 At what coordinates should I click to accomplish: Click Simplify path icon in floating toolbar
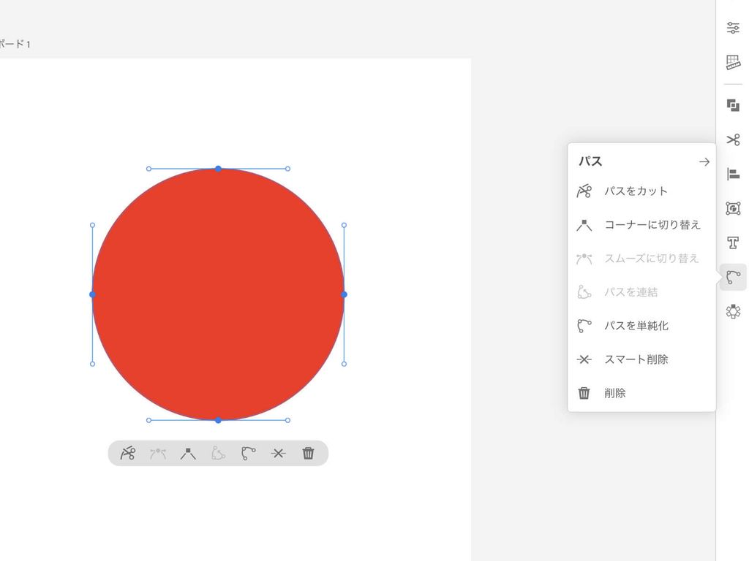(248, 453)
